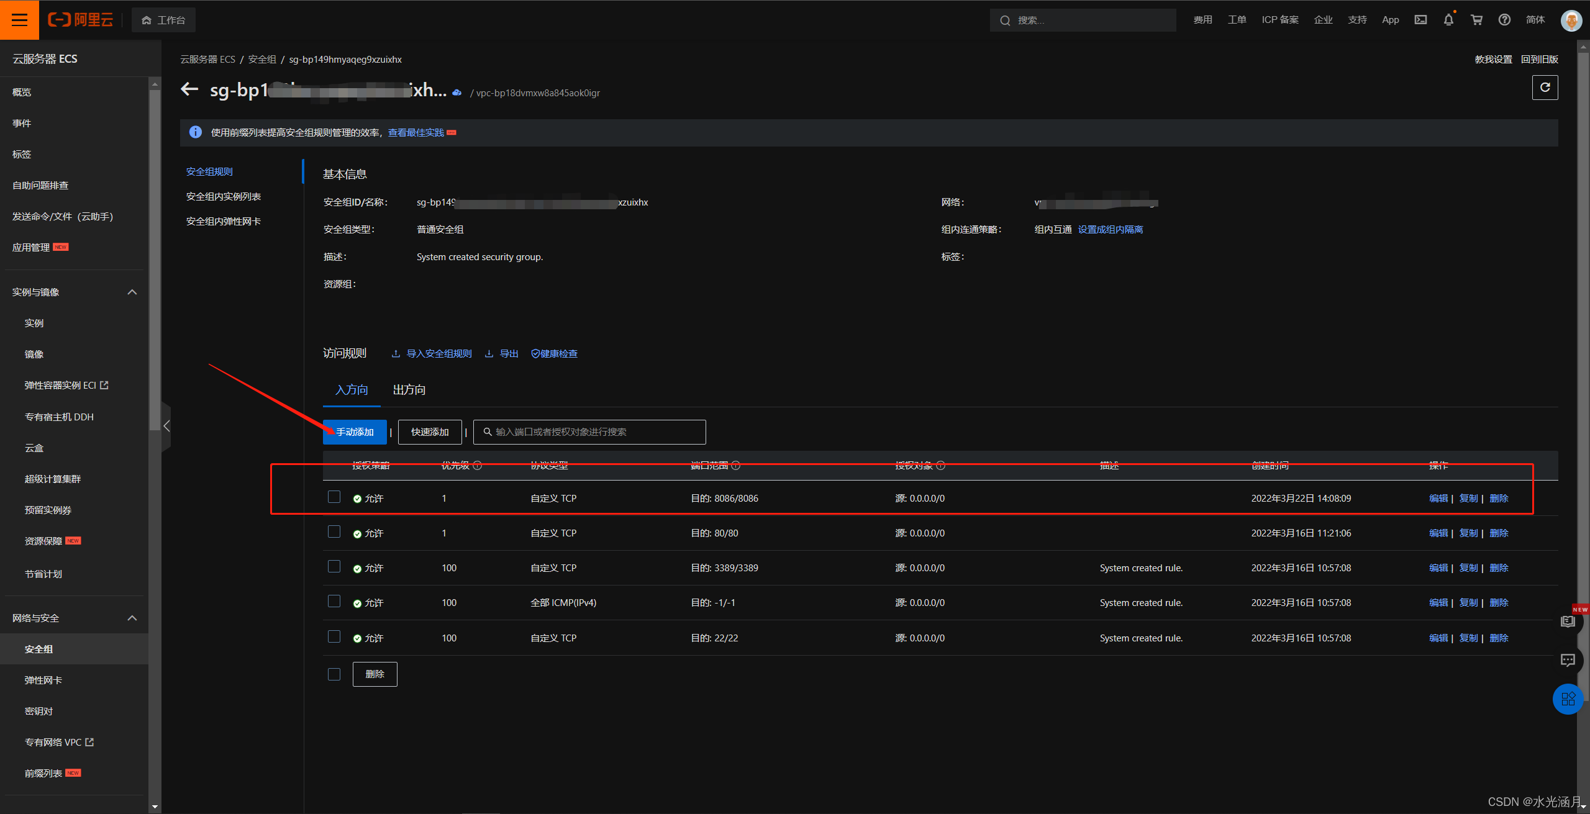Open 前缀列表 in the sidebar
This screenshot has height=814, width=1590.
[43, 773]
